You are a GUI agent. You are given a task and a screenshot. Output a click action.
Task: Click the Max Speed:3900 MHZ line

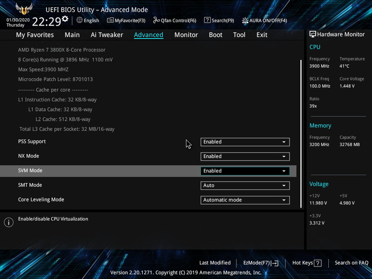(43, 69)
